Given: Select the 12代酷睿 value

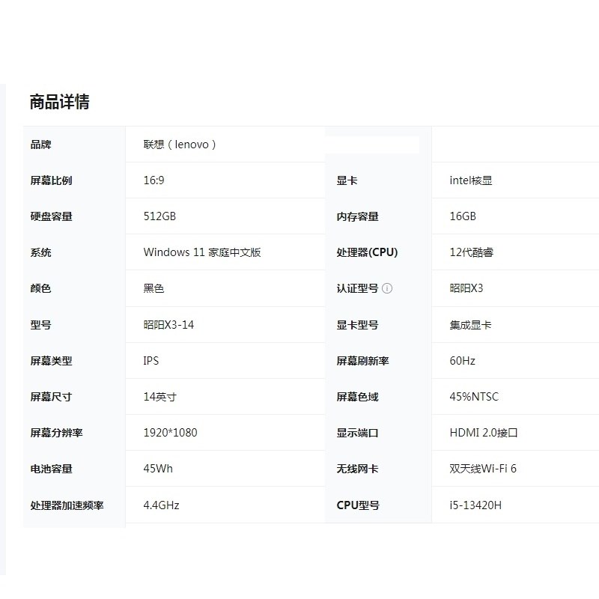Looking at the screenshot, I should [472, 252].
